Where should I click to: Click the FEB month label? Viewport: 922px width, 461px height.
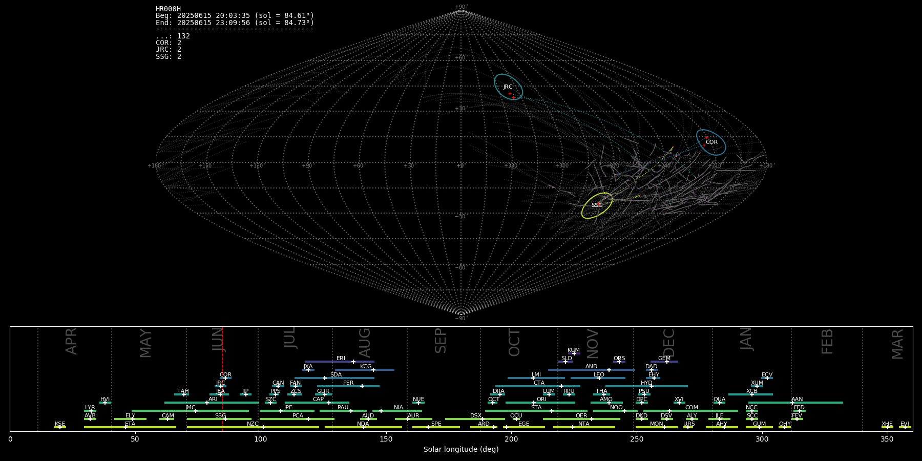tap(827, 342)
